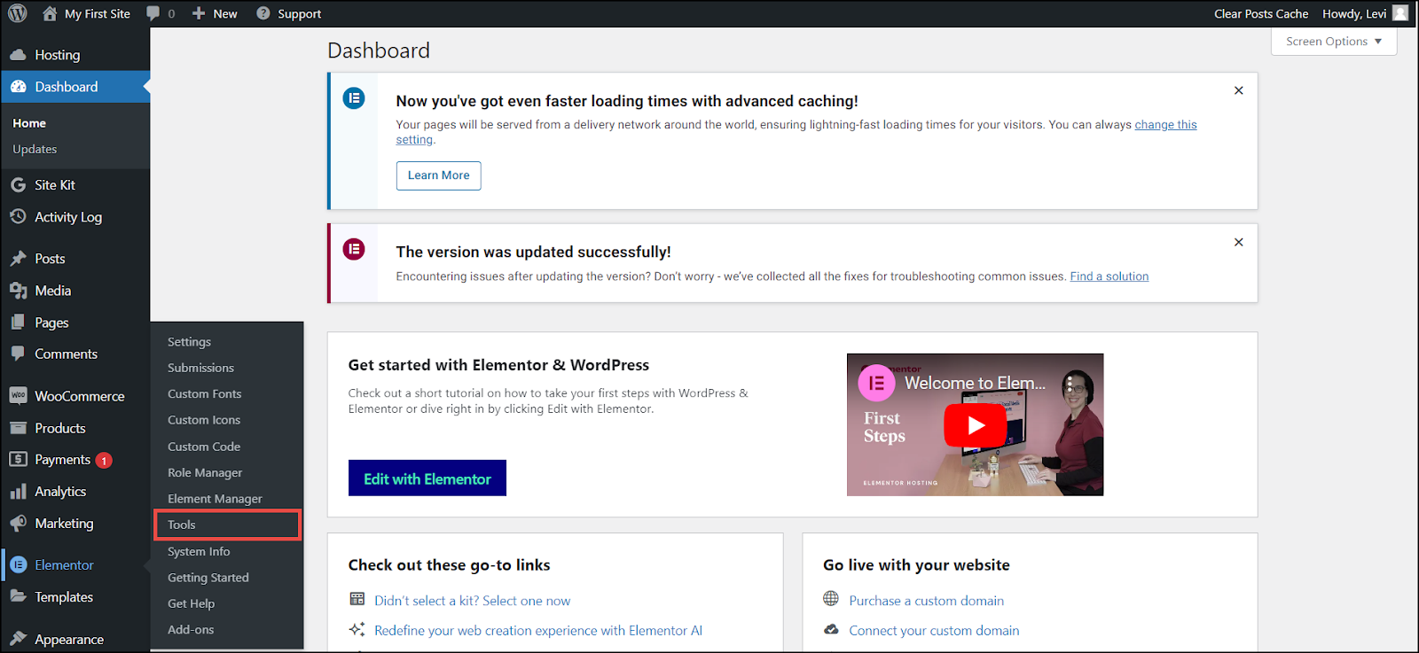Open System Info submenu item

[x=199, y=551]
